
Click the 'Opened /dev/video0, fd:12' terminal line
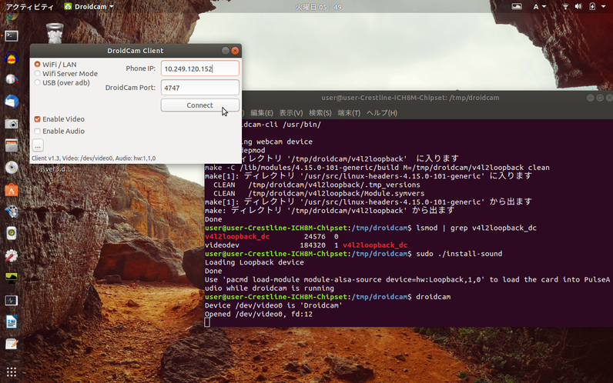coord(259,314)
